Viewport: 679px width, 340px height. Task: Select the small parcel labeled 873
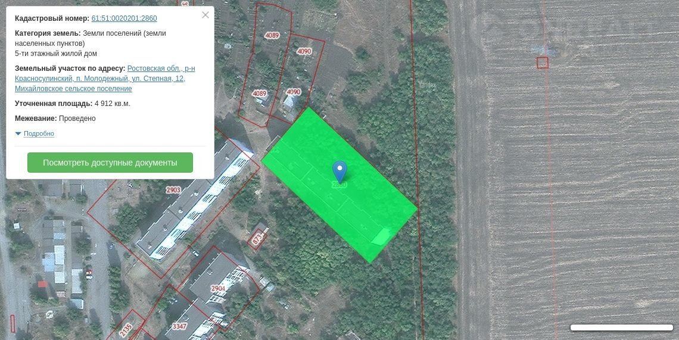point(257,238)
